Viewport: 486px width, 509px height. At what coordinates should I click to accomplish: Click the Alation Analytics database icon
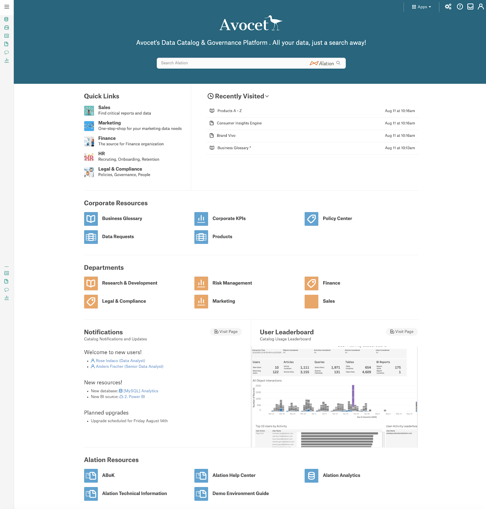pyautogui.click(x=311, y=476)
